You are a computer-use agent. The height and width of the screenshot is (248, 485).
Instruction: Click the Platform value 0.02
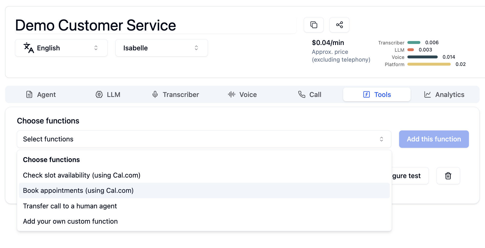click(x=460, y=64)
